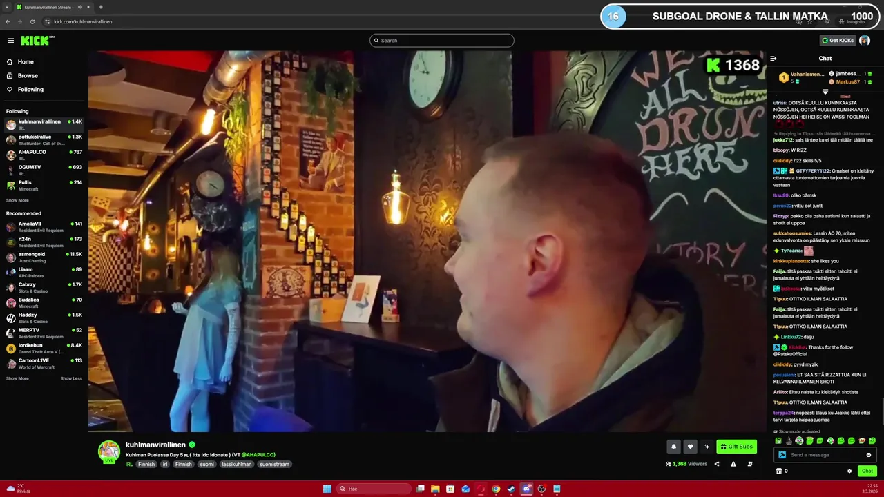Click the notification bell icon below stream
884x497 pixels.
click(673, 447)
